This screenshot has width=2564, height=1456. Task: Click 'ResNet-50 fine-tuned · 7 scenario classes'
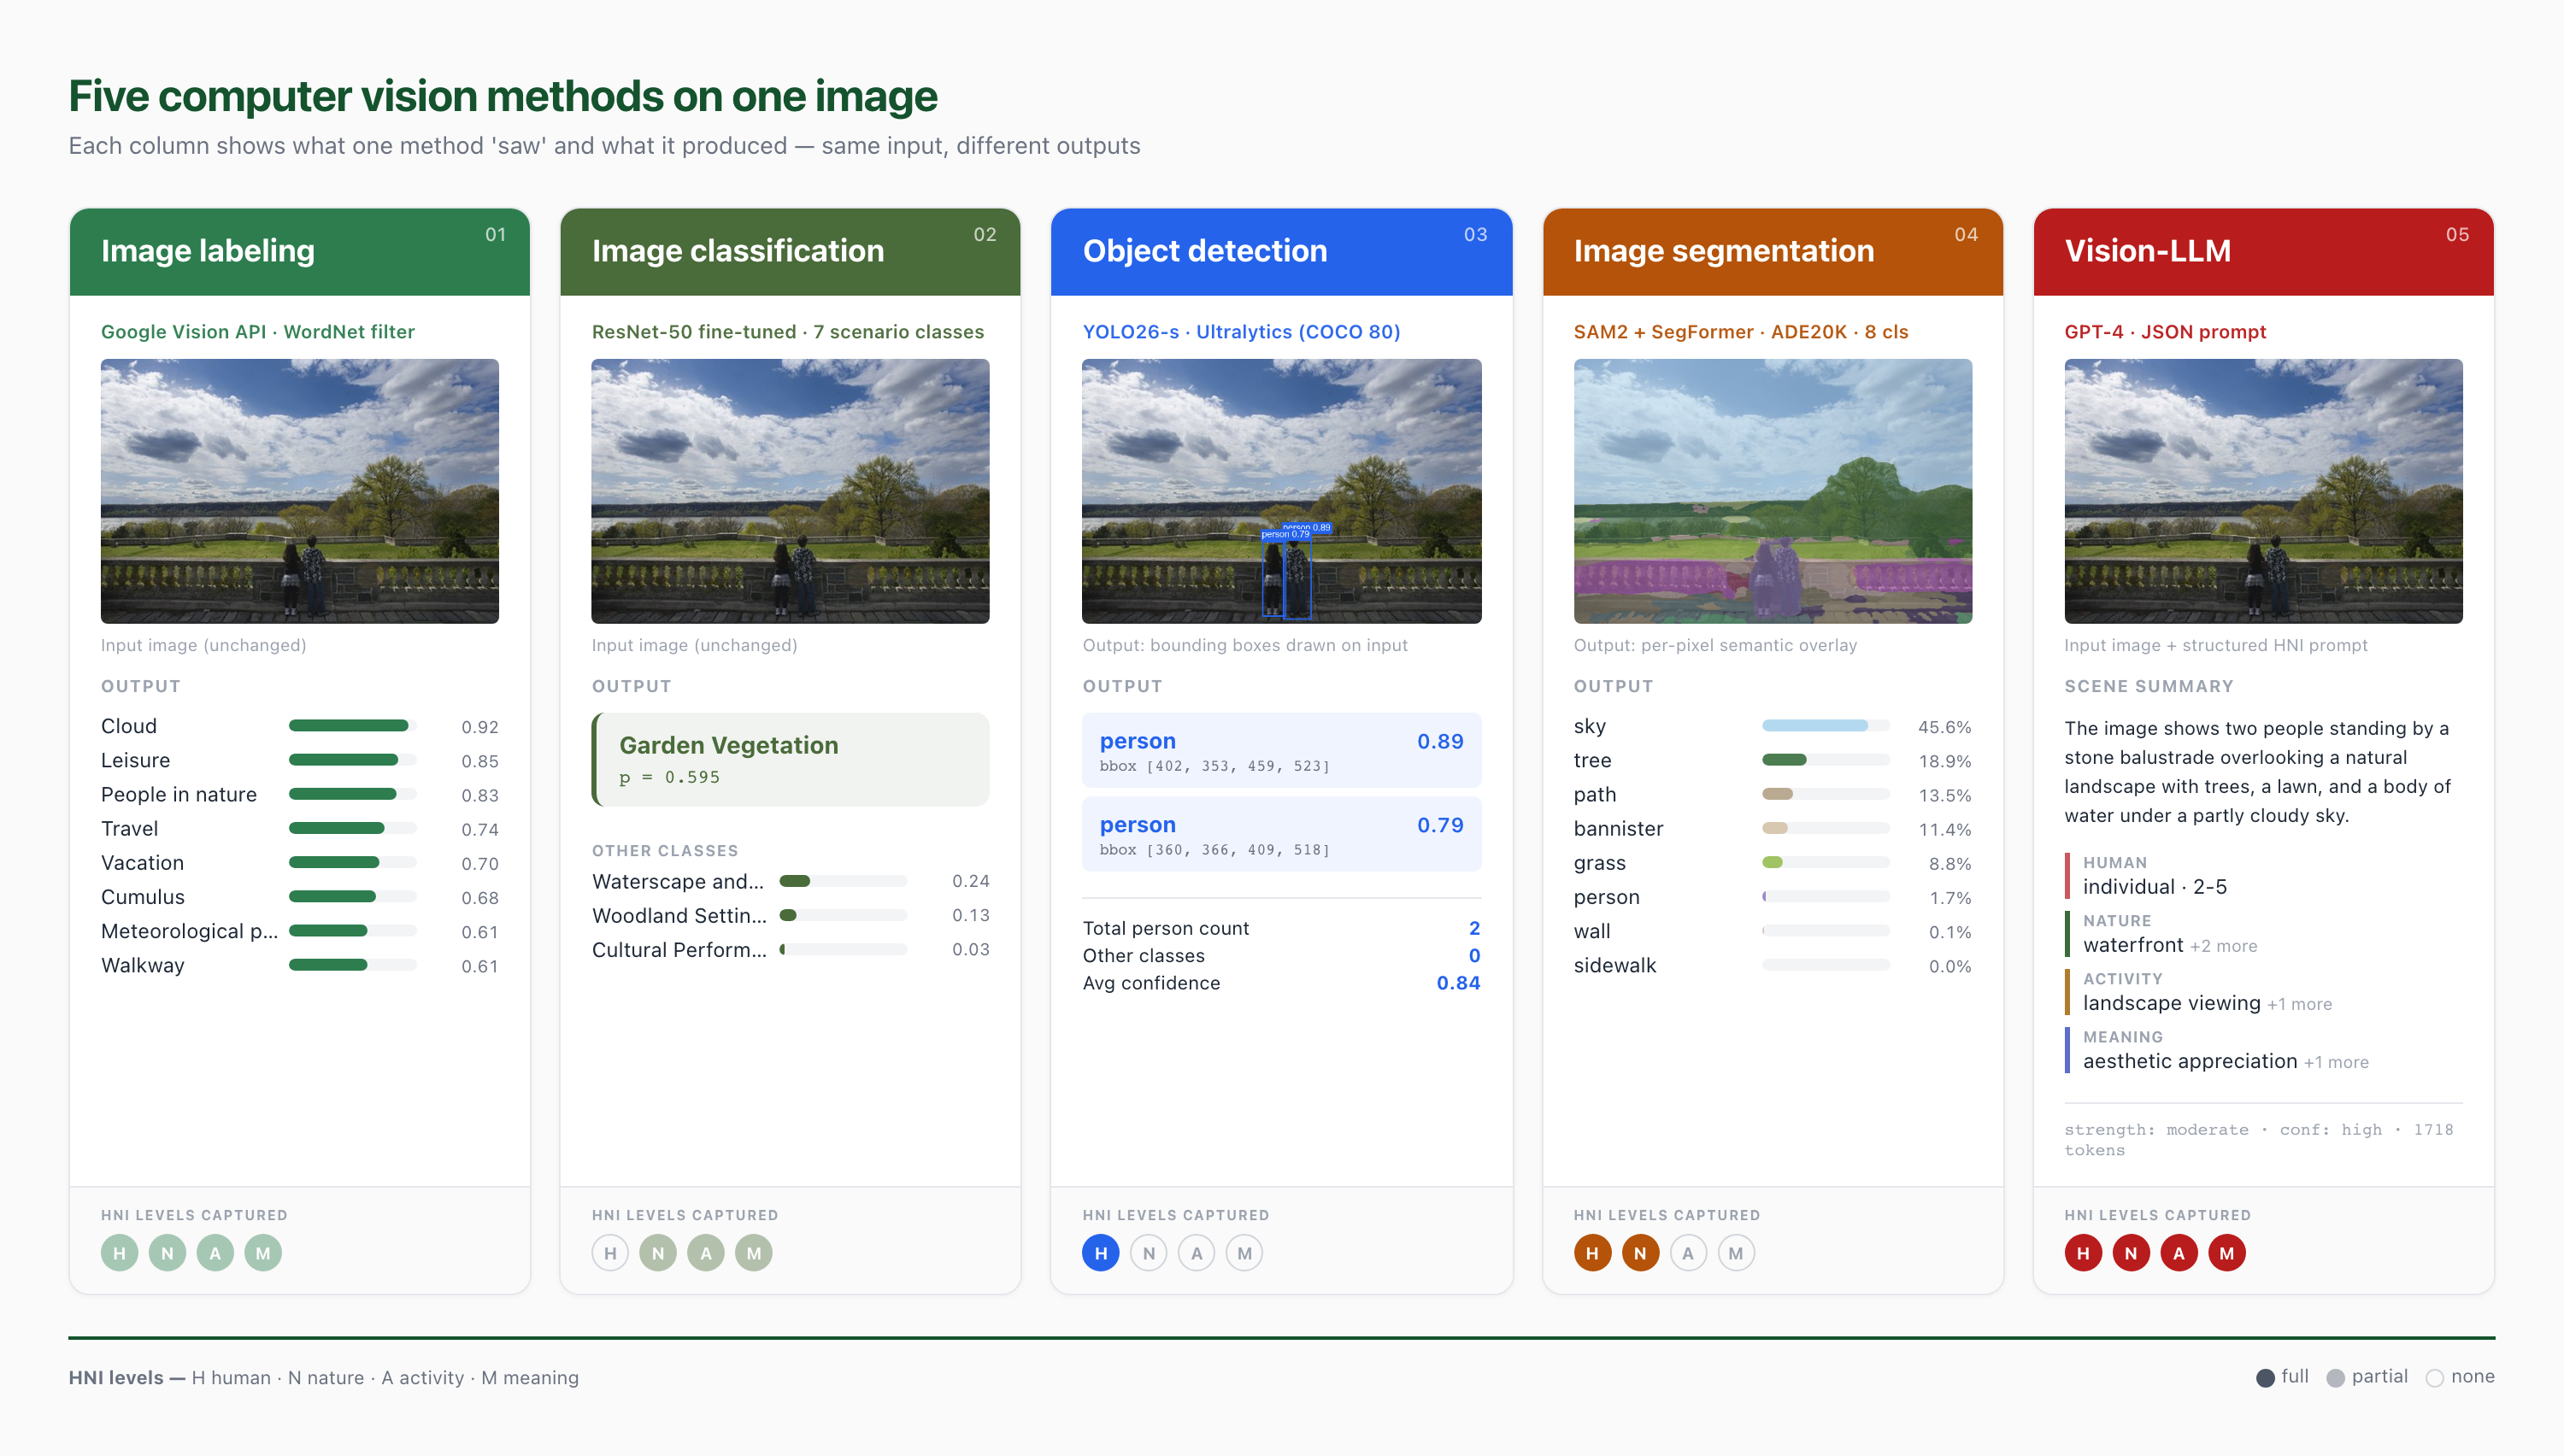point(788,332)
